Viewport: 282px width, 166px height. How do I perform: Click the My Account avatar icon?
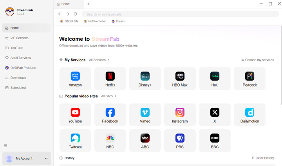click(9, 159)
